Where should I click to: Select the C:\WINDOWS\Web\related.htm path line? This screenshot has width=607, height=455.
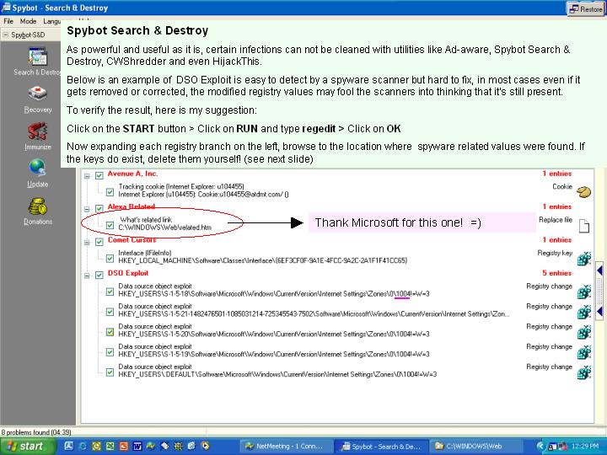pyautogui.click(x=165, y=227)
